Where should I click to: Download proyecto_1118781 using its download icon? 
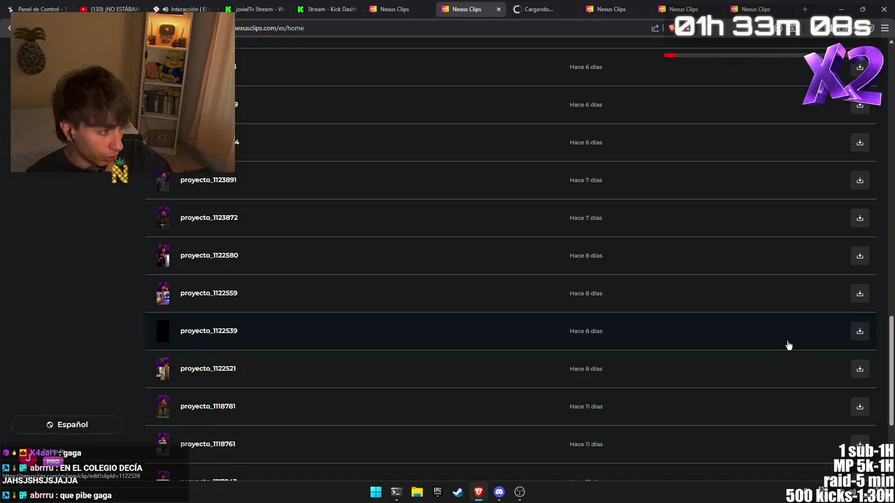point(860,407)
